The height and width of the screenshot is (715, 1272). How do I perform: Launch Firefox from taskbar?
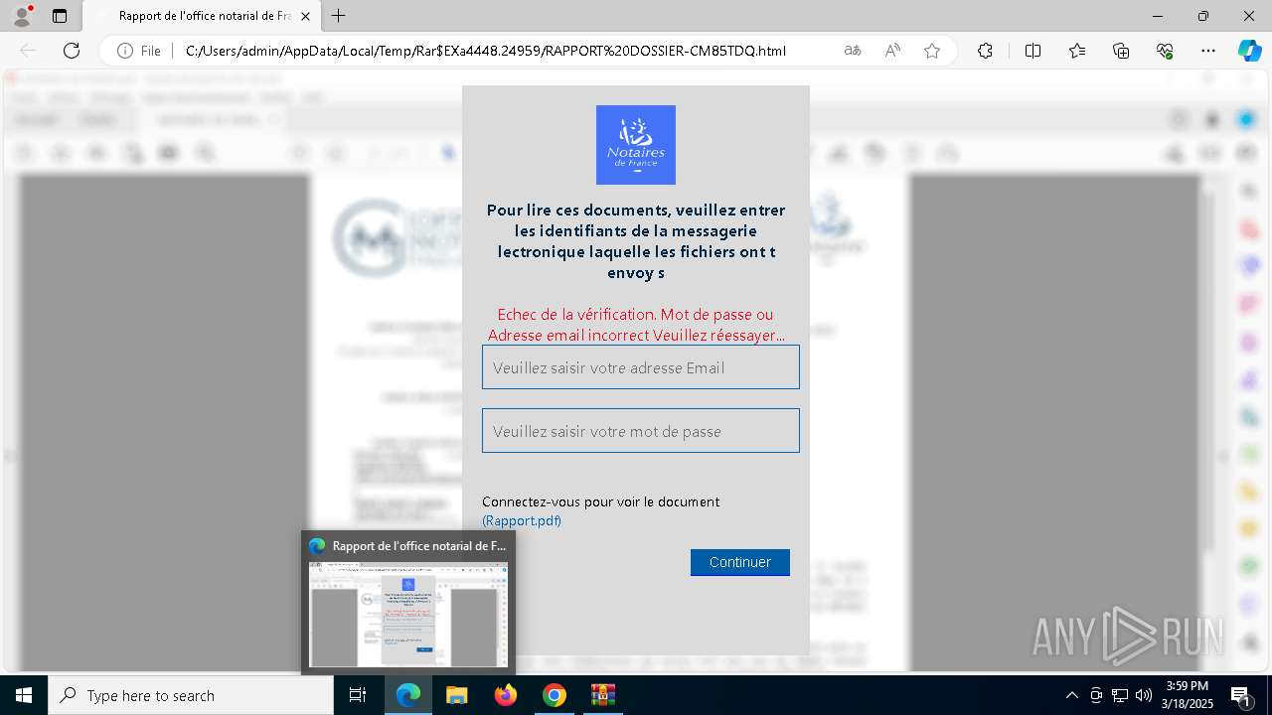pyautogui.click(x=506, y=695)
